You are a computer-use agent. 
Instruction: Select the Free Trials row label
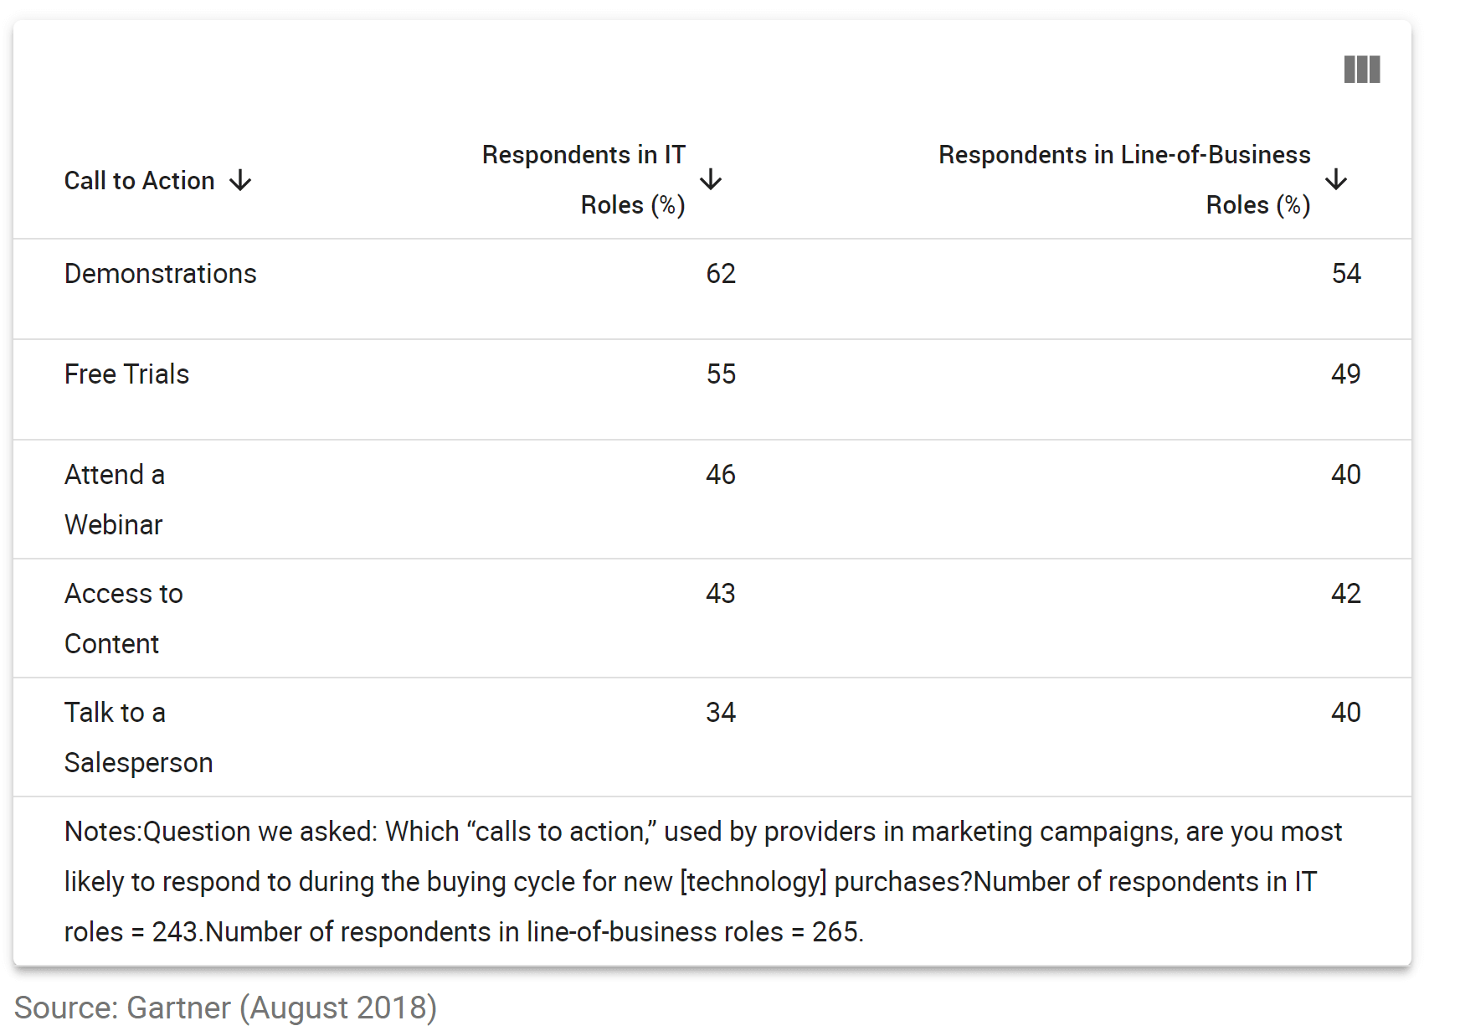coord(127,374)
